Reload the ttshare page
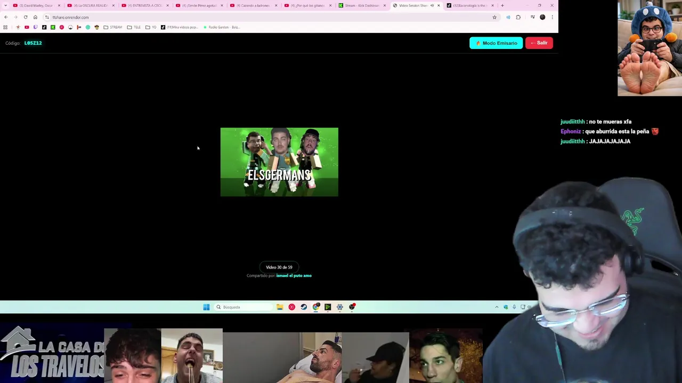This screenshot has width=682, height=383. [x=25, y=17]
